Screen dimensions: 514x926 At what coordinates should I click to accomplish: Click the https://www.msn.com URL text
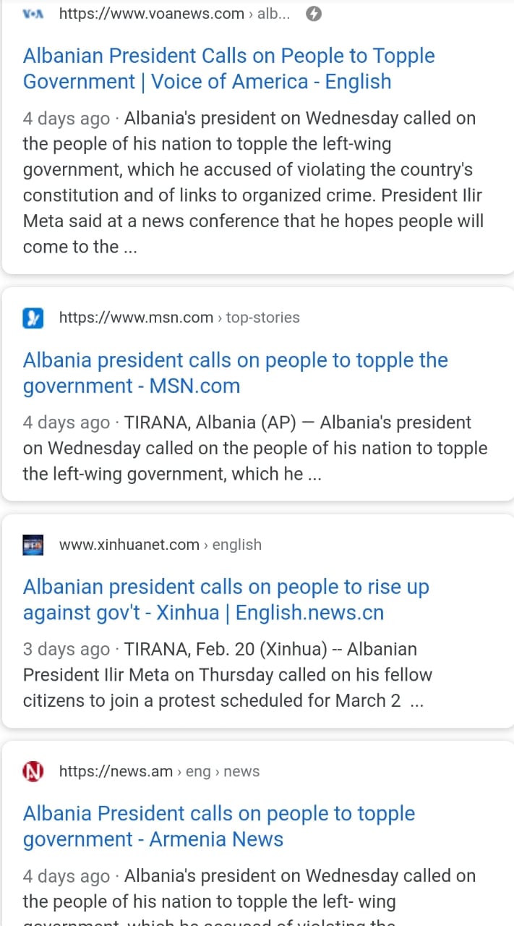pyautogui.click(x=136, y=318)
